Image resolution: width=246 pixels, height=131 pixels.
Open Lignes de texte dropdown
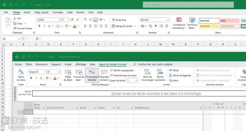pyautogui.click(x=136, y=80)
